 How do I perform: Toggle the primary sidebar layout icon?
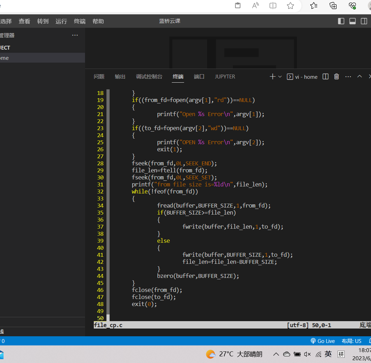[x=341, y=21]
